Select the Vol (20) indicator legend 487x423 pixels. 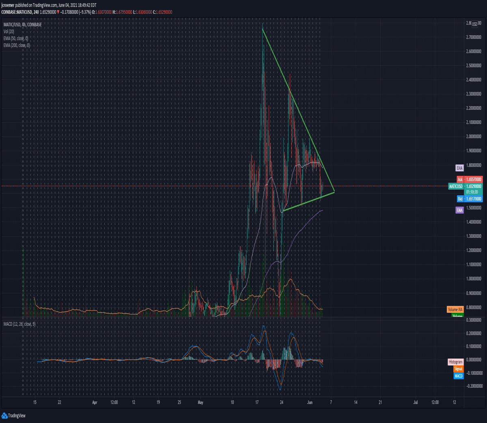[x=9, y=32]
